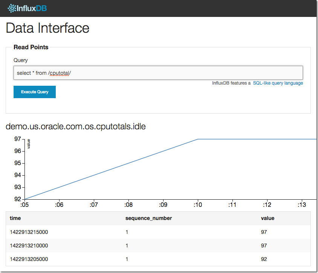The width and height of the screenshot is (318, 273).
Task: Click the 97 label on the y-axis
Action: pyautogui.click(x=17, y=139)
